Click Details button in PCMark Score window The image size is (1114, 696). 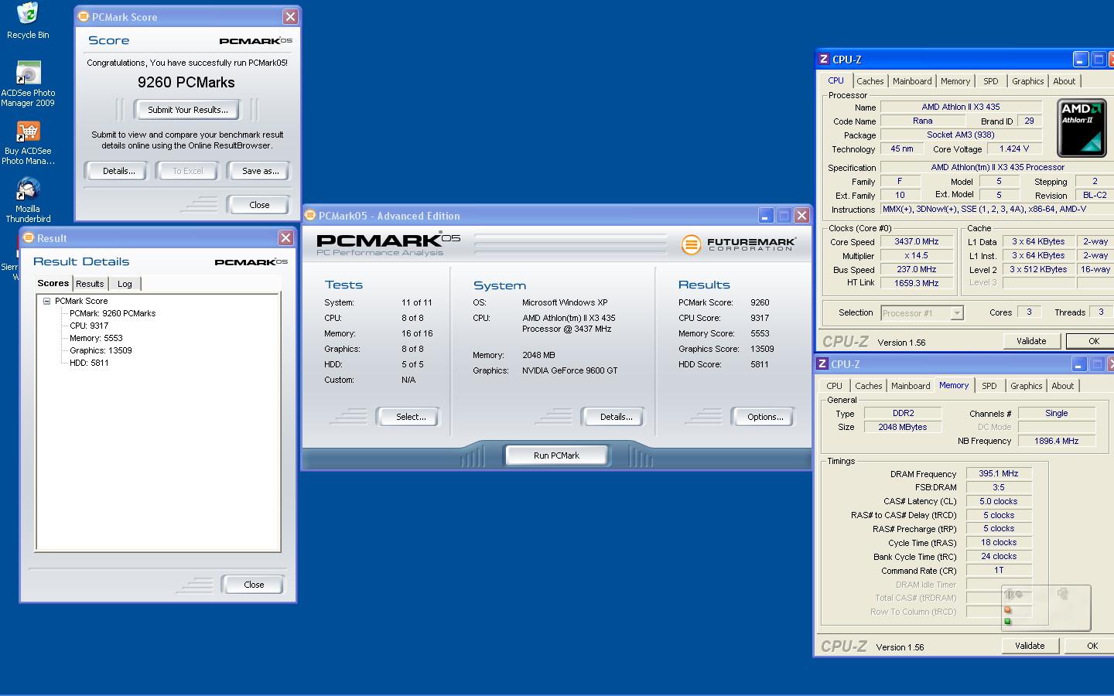tap(119, 171)
